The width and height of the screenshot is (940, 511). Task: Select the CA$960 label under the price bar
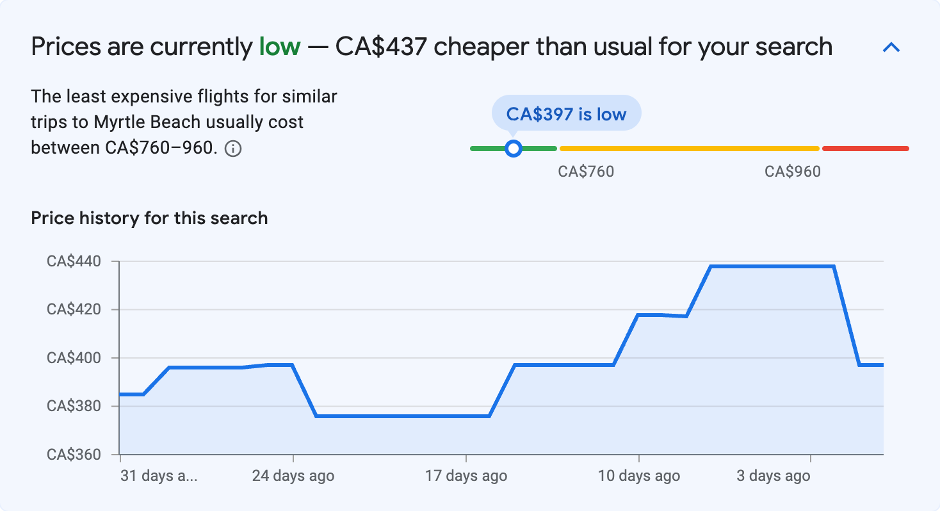[793, 171]
